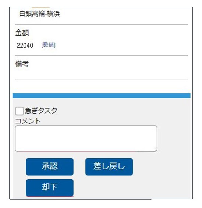
Task: Click the empty 備考 value area
Action: [x=102, y=73]
